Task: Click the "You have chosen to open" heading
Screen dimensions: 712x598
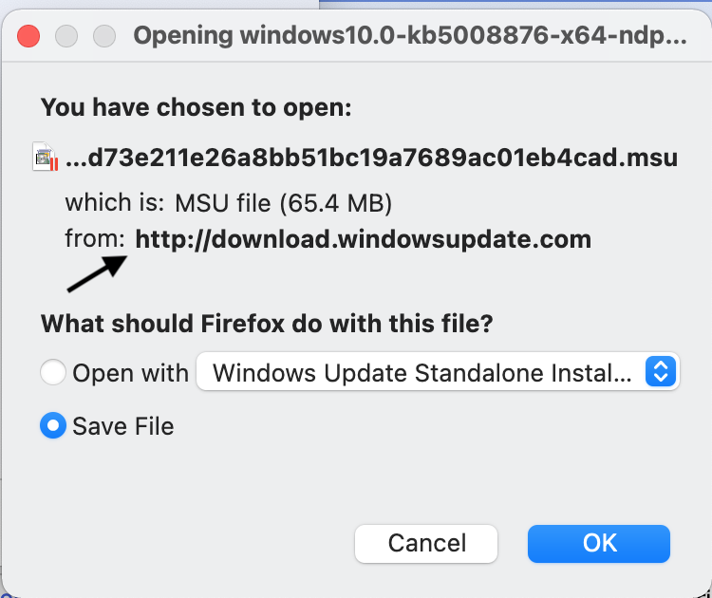Action: [x=197, y=107]
